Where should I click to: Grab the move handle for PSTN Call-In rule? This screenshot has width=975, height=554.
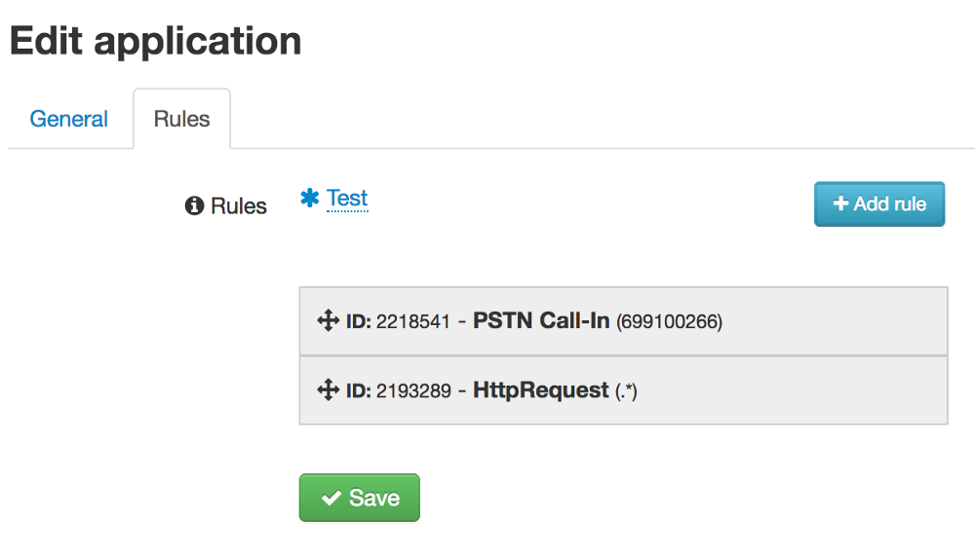(x=328, y=320)
